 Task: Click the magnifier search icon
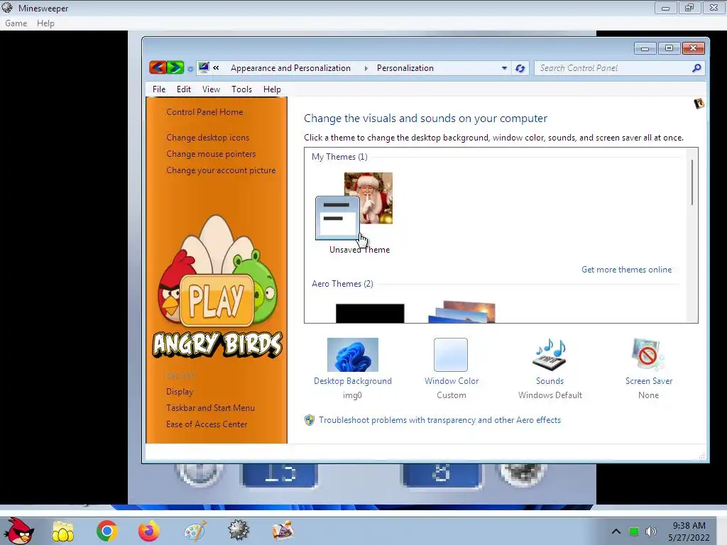tap(696, 68)
